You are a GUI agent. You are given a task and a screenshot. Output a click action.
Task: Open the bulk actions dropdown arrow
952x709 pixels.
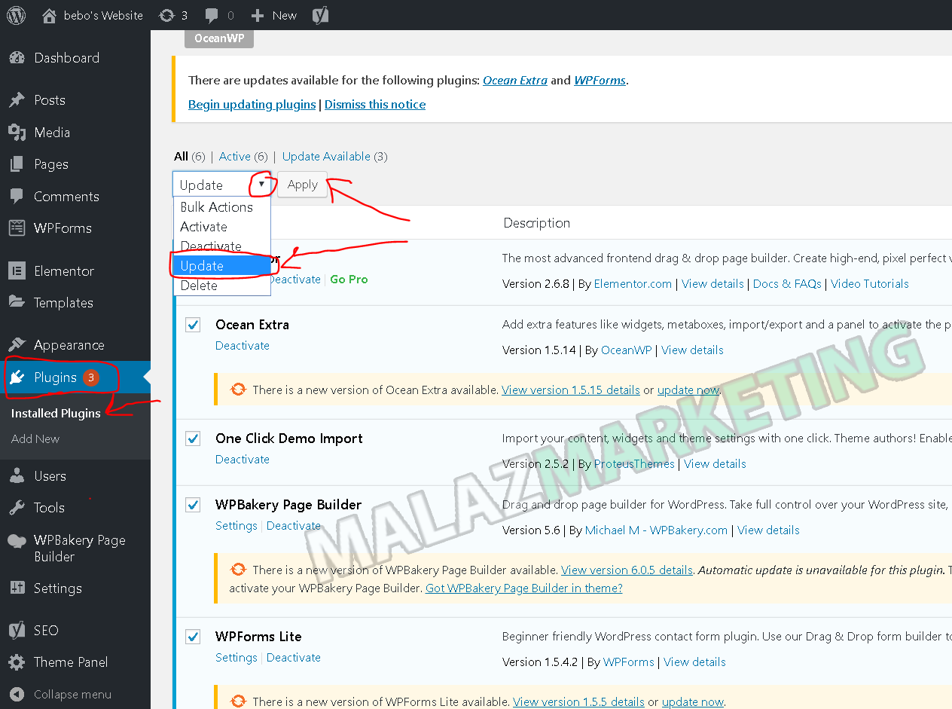point(261,185)
